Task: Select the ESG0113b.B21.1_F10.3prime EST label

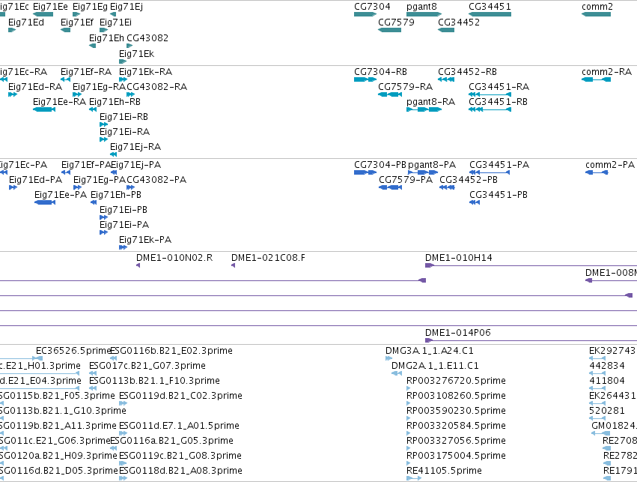Action: [x=154, y=380]
